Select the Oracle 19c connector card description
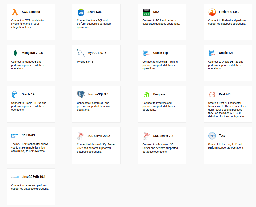 pos(29,106)
